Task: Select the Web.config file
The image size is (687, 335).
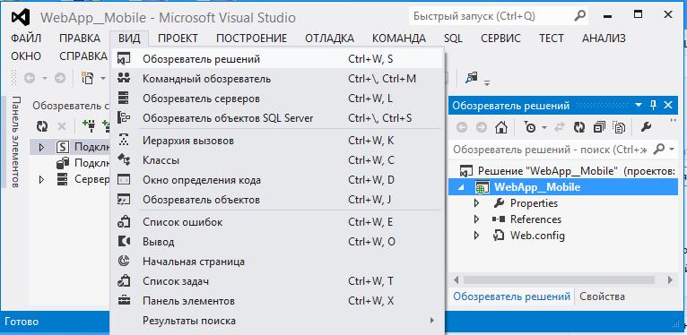Action: (537, 236)
